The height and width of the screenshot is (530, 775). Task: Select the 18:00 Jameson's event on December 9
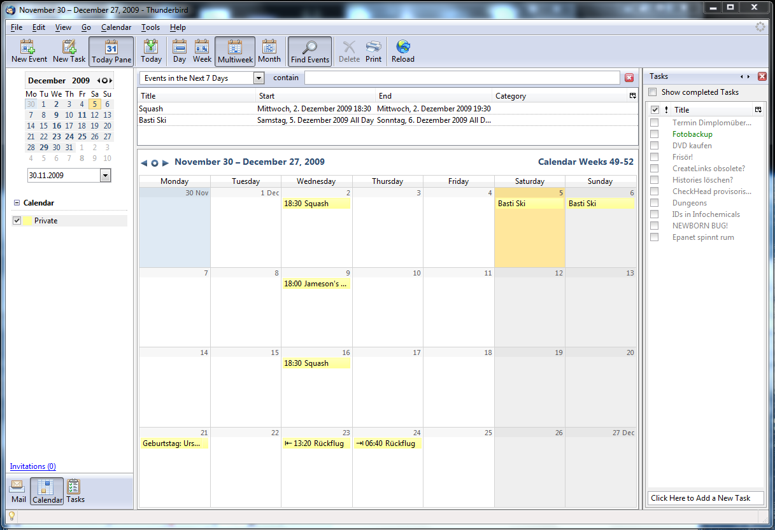tap(316, 284)
